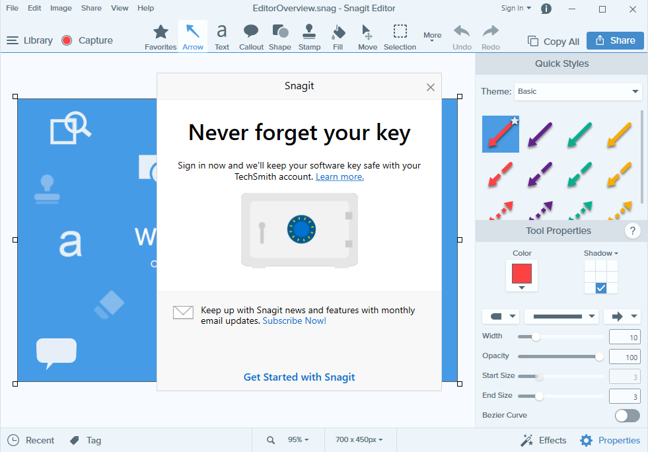Click Get Started with Snagit
The image size is (648, 452).
click(x=299, y=377)
